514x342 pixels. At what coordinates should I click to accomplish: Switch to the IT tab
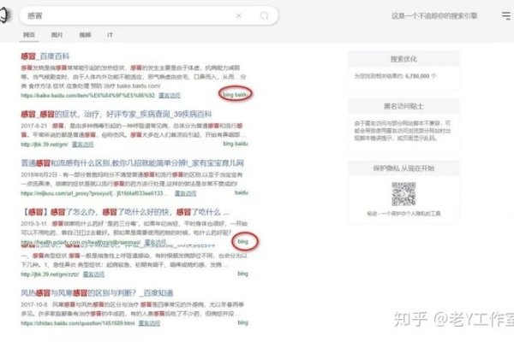click(x=110, y=35)
